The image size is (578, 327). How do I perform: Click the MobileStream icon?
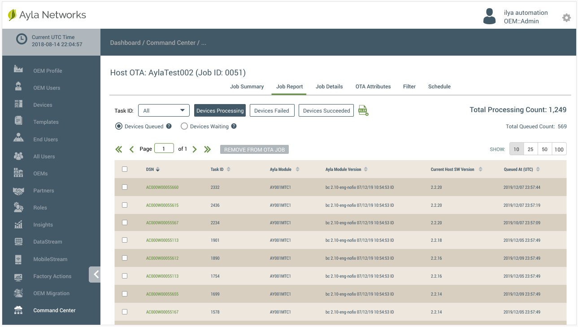18,259
